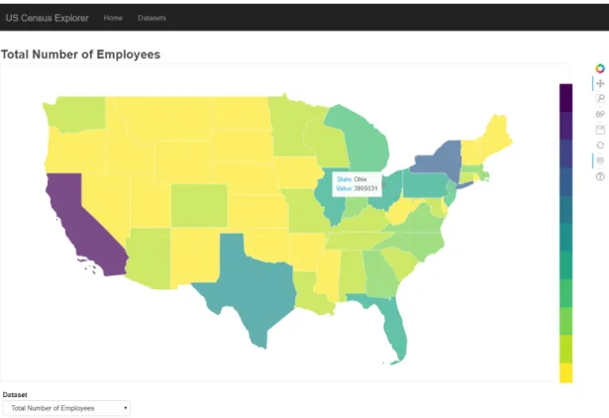The width and height of the screenshot is (609, 418).
Task: Reset the map view
Action: point(600,146)
